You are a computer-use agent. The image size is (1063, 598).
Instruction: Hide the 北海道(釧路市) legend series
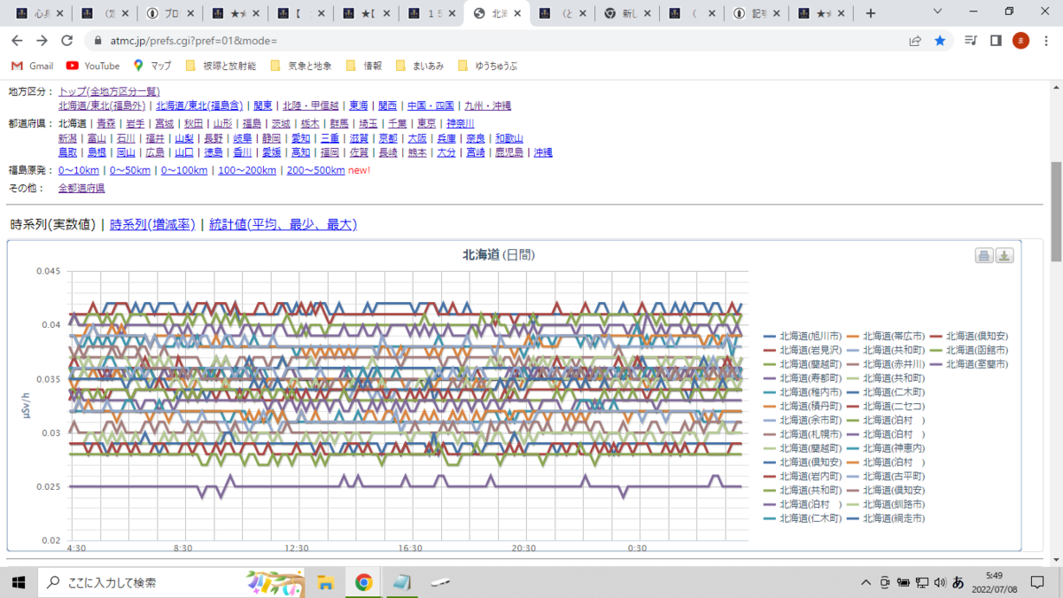coord(886,504)
